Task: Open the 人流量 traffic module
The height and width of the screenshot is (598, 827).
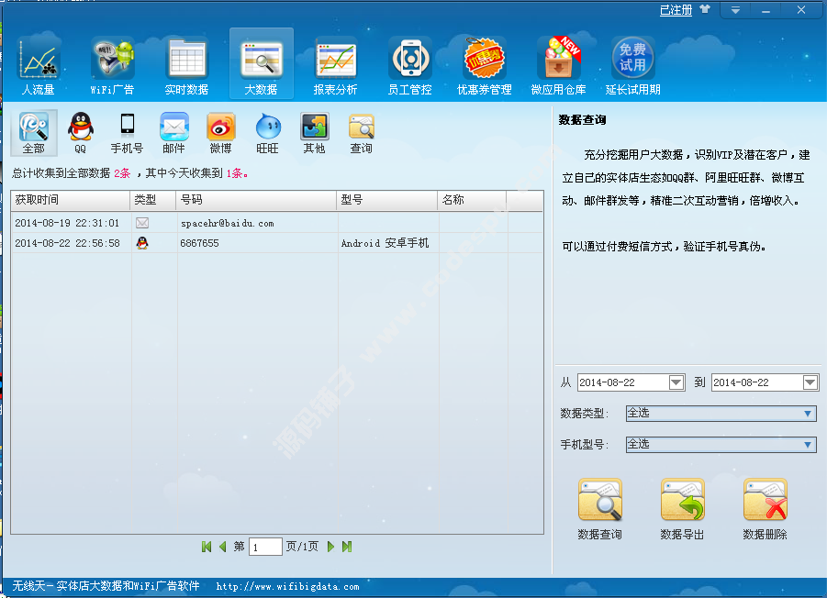Action: (x=38, y=65)
